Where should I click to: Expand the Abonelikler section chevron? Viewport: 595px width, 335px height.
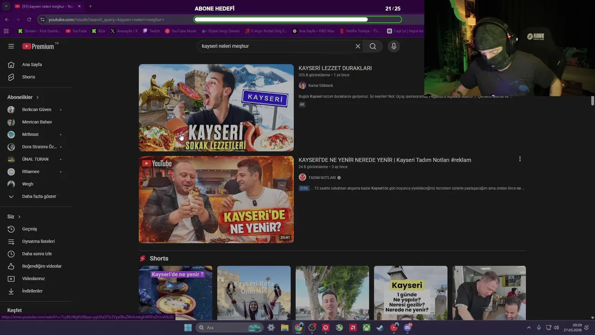tap(38, 97)
